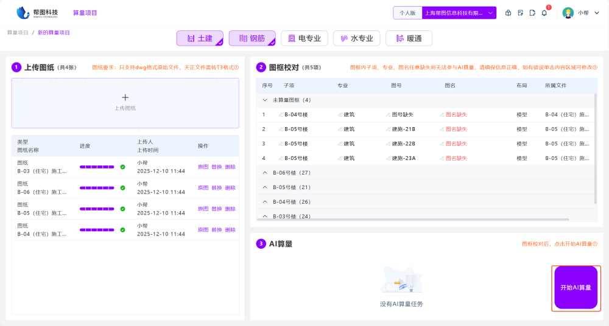Click the 小帮 user avatar
609x326 pixels.
click(x=568, y=13)
